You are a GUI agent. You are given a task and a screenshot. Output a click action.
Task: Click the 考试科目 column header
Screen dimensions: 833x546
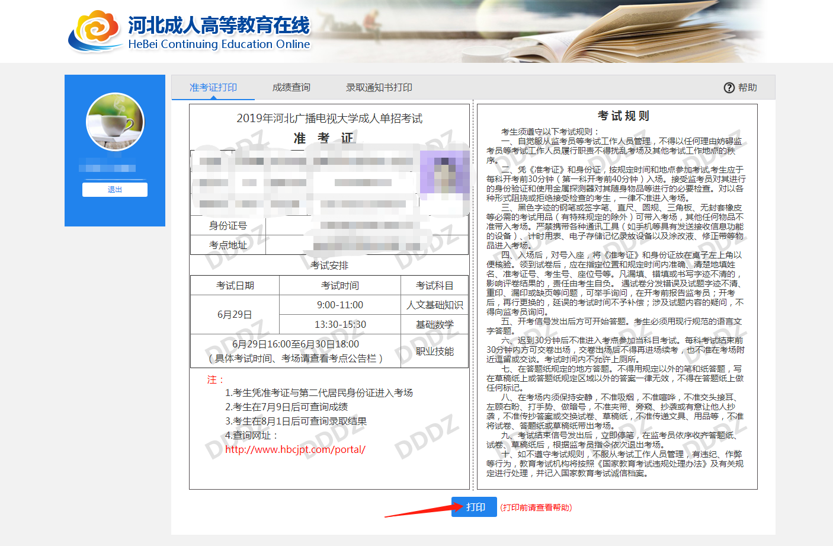[x=435, y=286]
